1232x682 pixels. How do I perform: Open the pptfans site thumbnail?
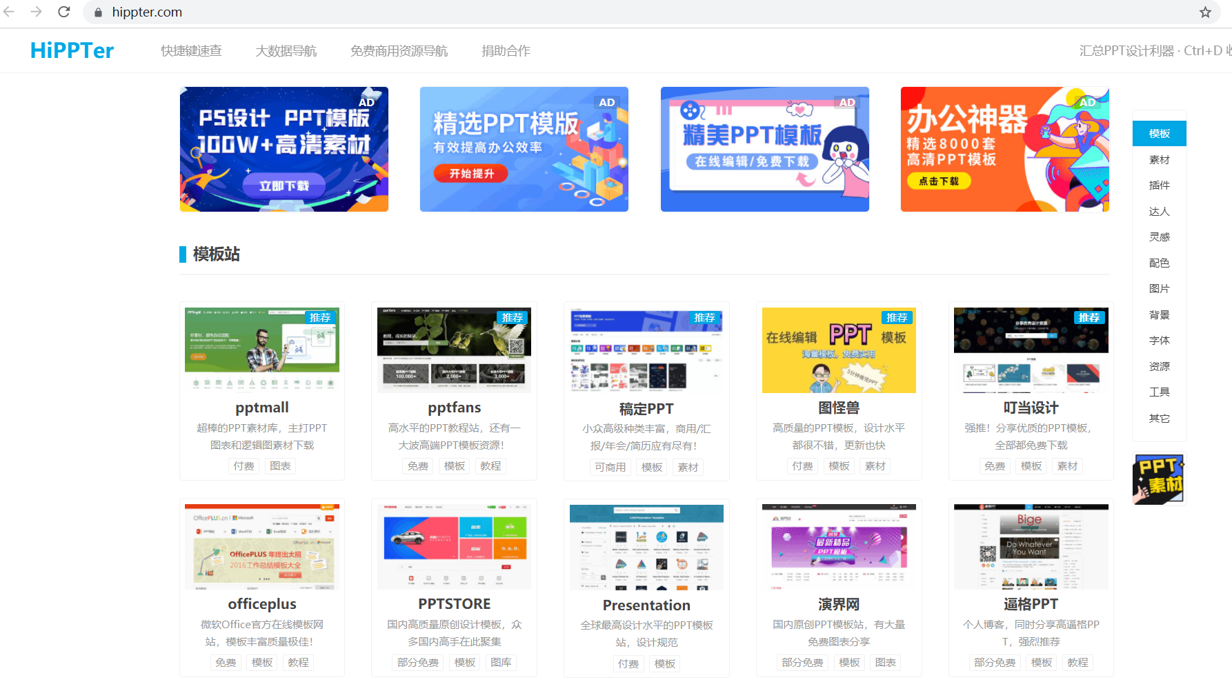coord(455,350)
